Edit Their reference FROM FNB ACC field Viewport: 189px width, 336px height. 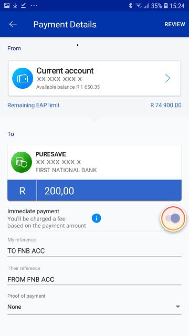94,279
